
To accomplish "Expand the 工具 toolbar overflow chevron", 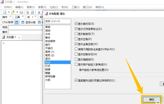I will click(x=23, y=16).
